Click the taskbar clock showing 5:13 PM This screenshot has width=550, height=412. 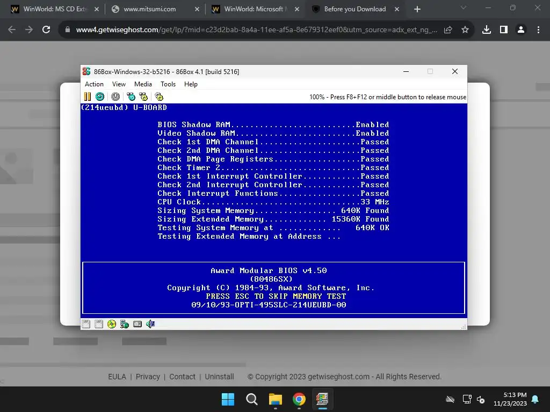click(x=510, y=399)
